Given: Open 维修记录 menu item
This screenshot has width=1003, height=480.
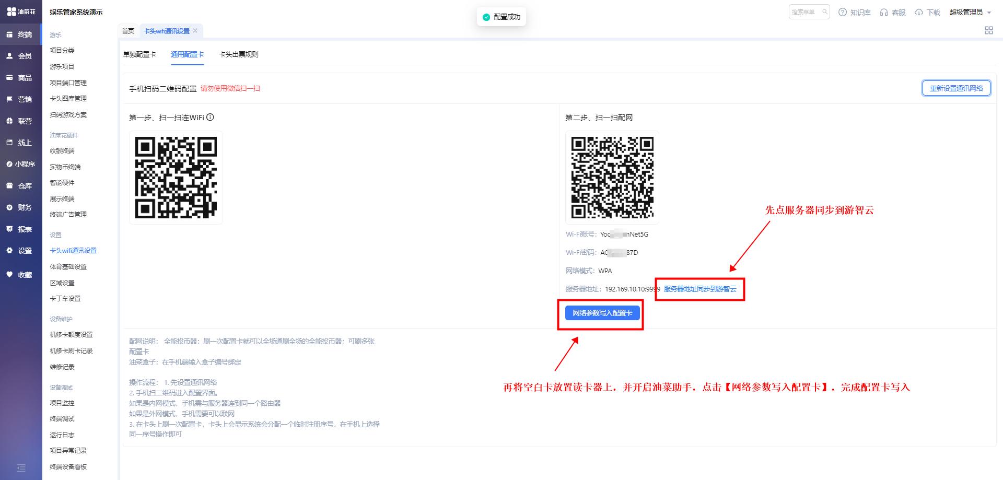Looking at the screenshot, I should coord(62,367).
